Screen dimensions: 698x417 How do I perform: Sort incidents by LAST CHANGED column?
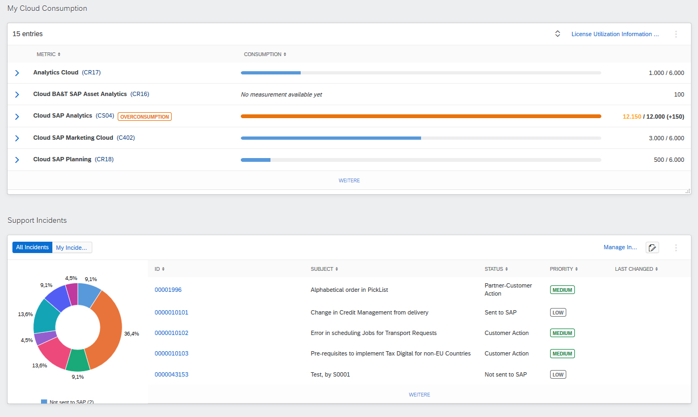[636, 269]
